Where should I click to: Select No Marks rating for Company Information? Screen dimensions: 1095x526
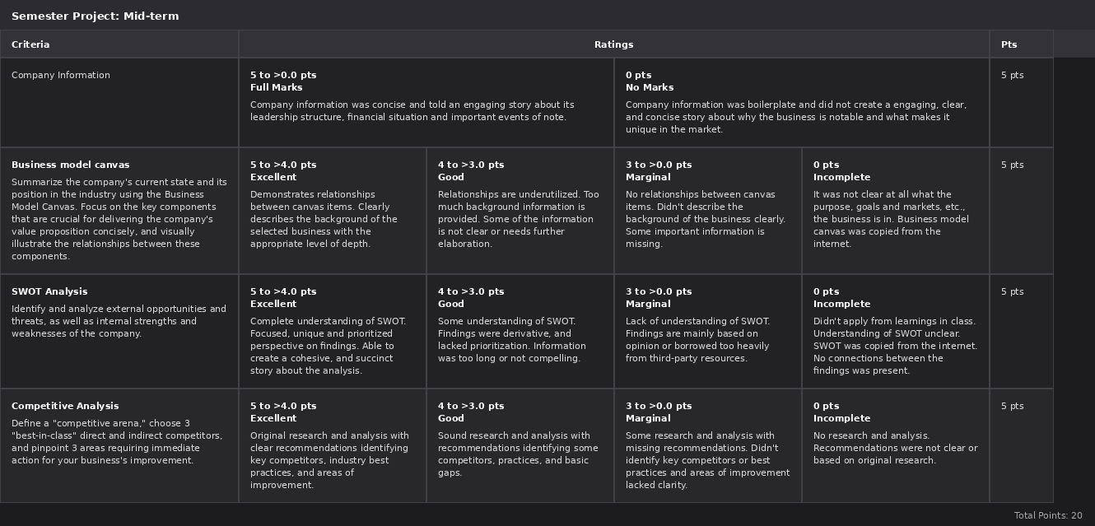tap(802, 103)
